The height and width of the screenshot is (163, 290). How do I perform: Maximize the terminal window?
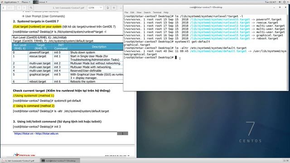[280, 7]
